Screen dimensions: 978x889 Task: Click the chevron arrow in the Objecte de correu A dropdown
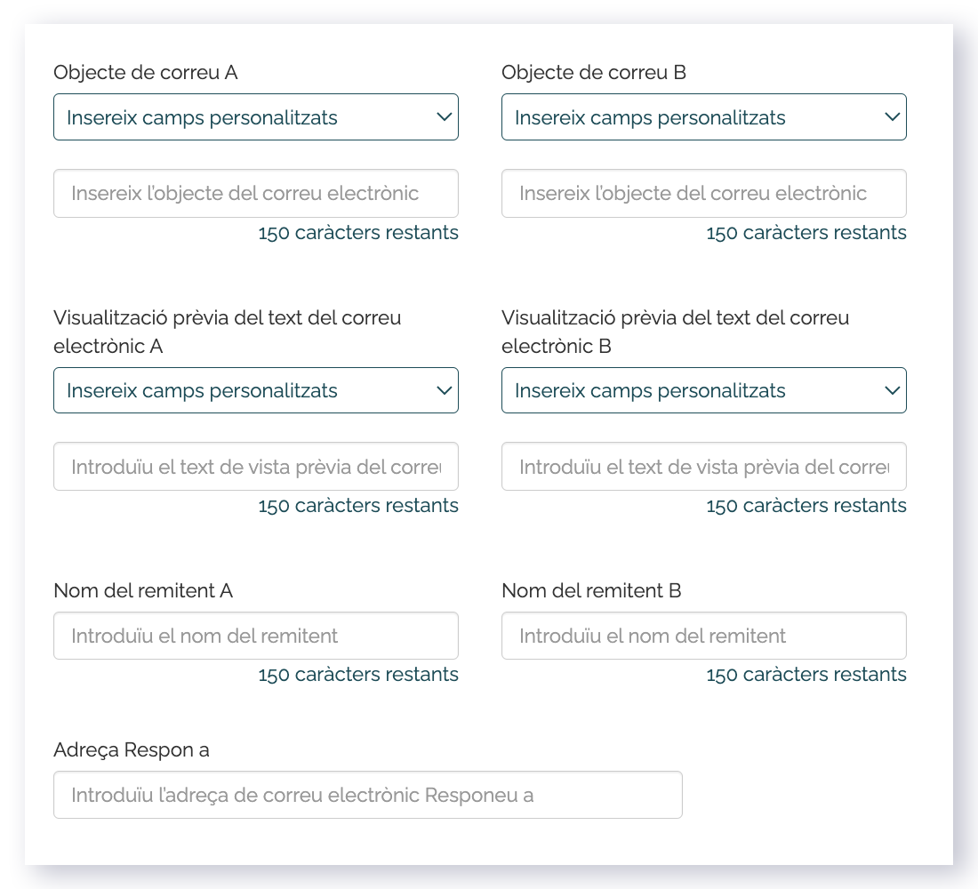point(444,117)
